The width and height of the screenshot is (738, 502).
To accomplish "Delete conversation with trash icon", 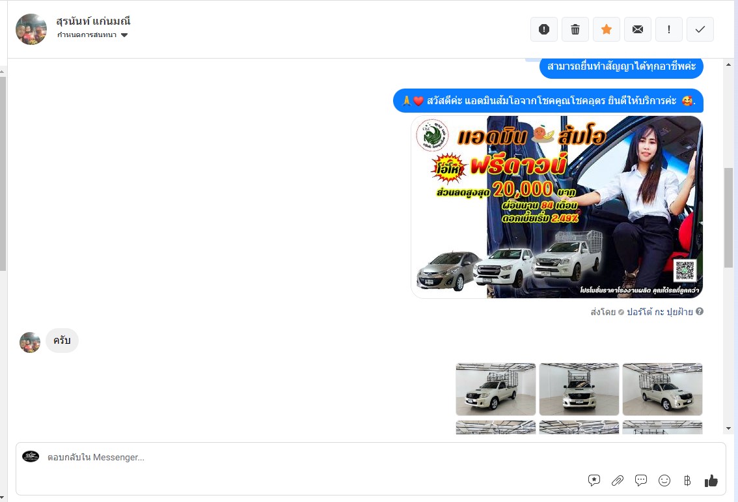I will (x=575, y=29).
